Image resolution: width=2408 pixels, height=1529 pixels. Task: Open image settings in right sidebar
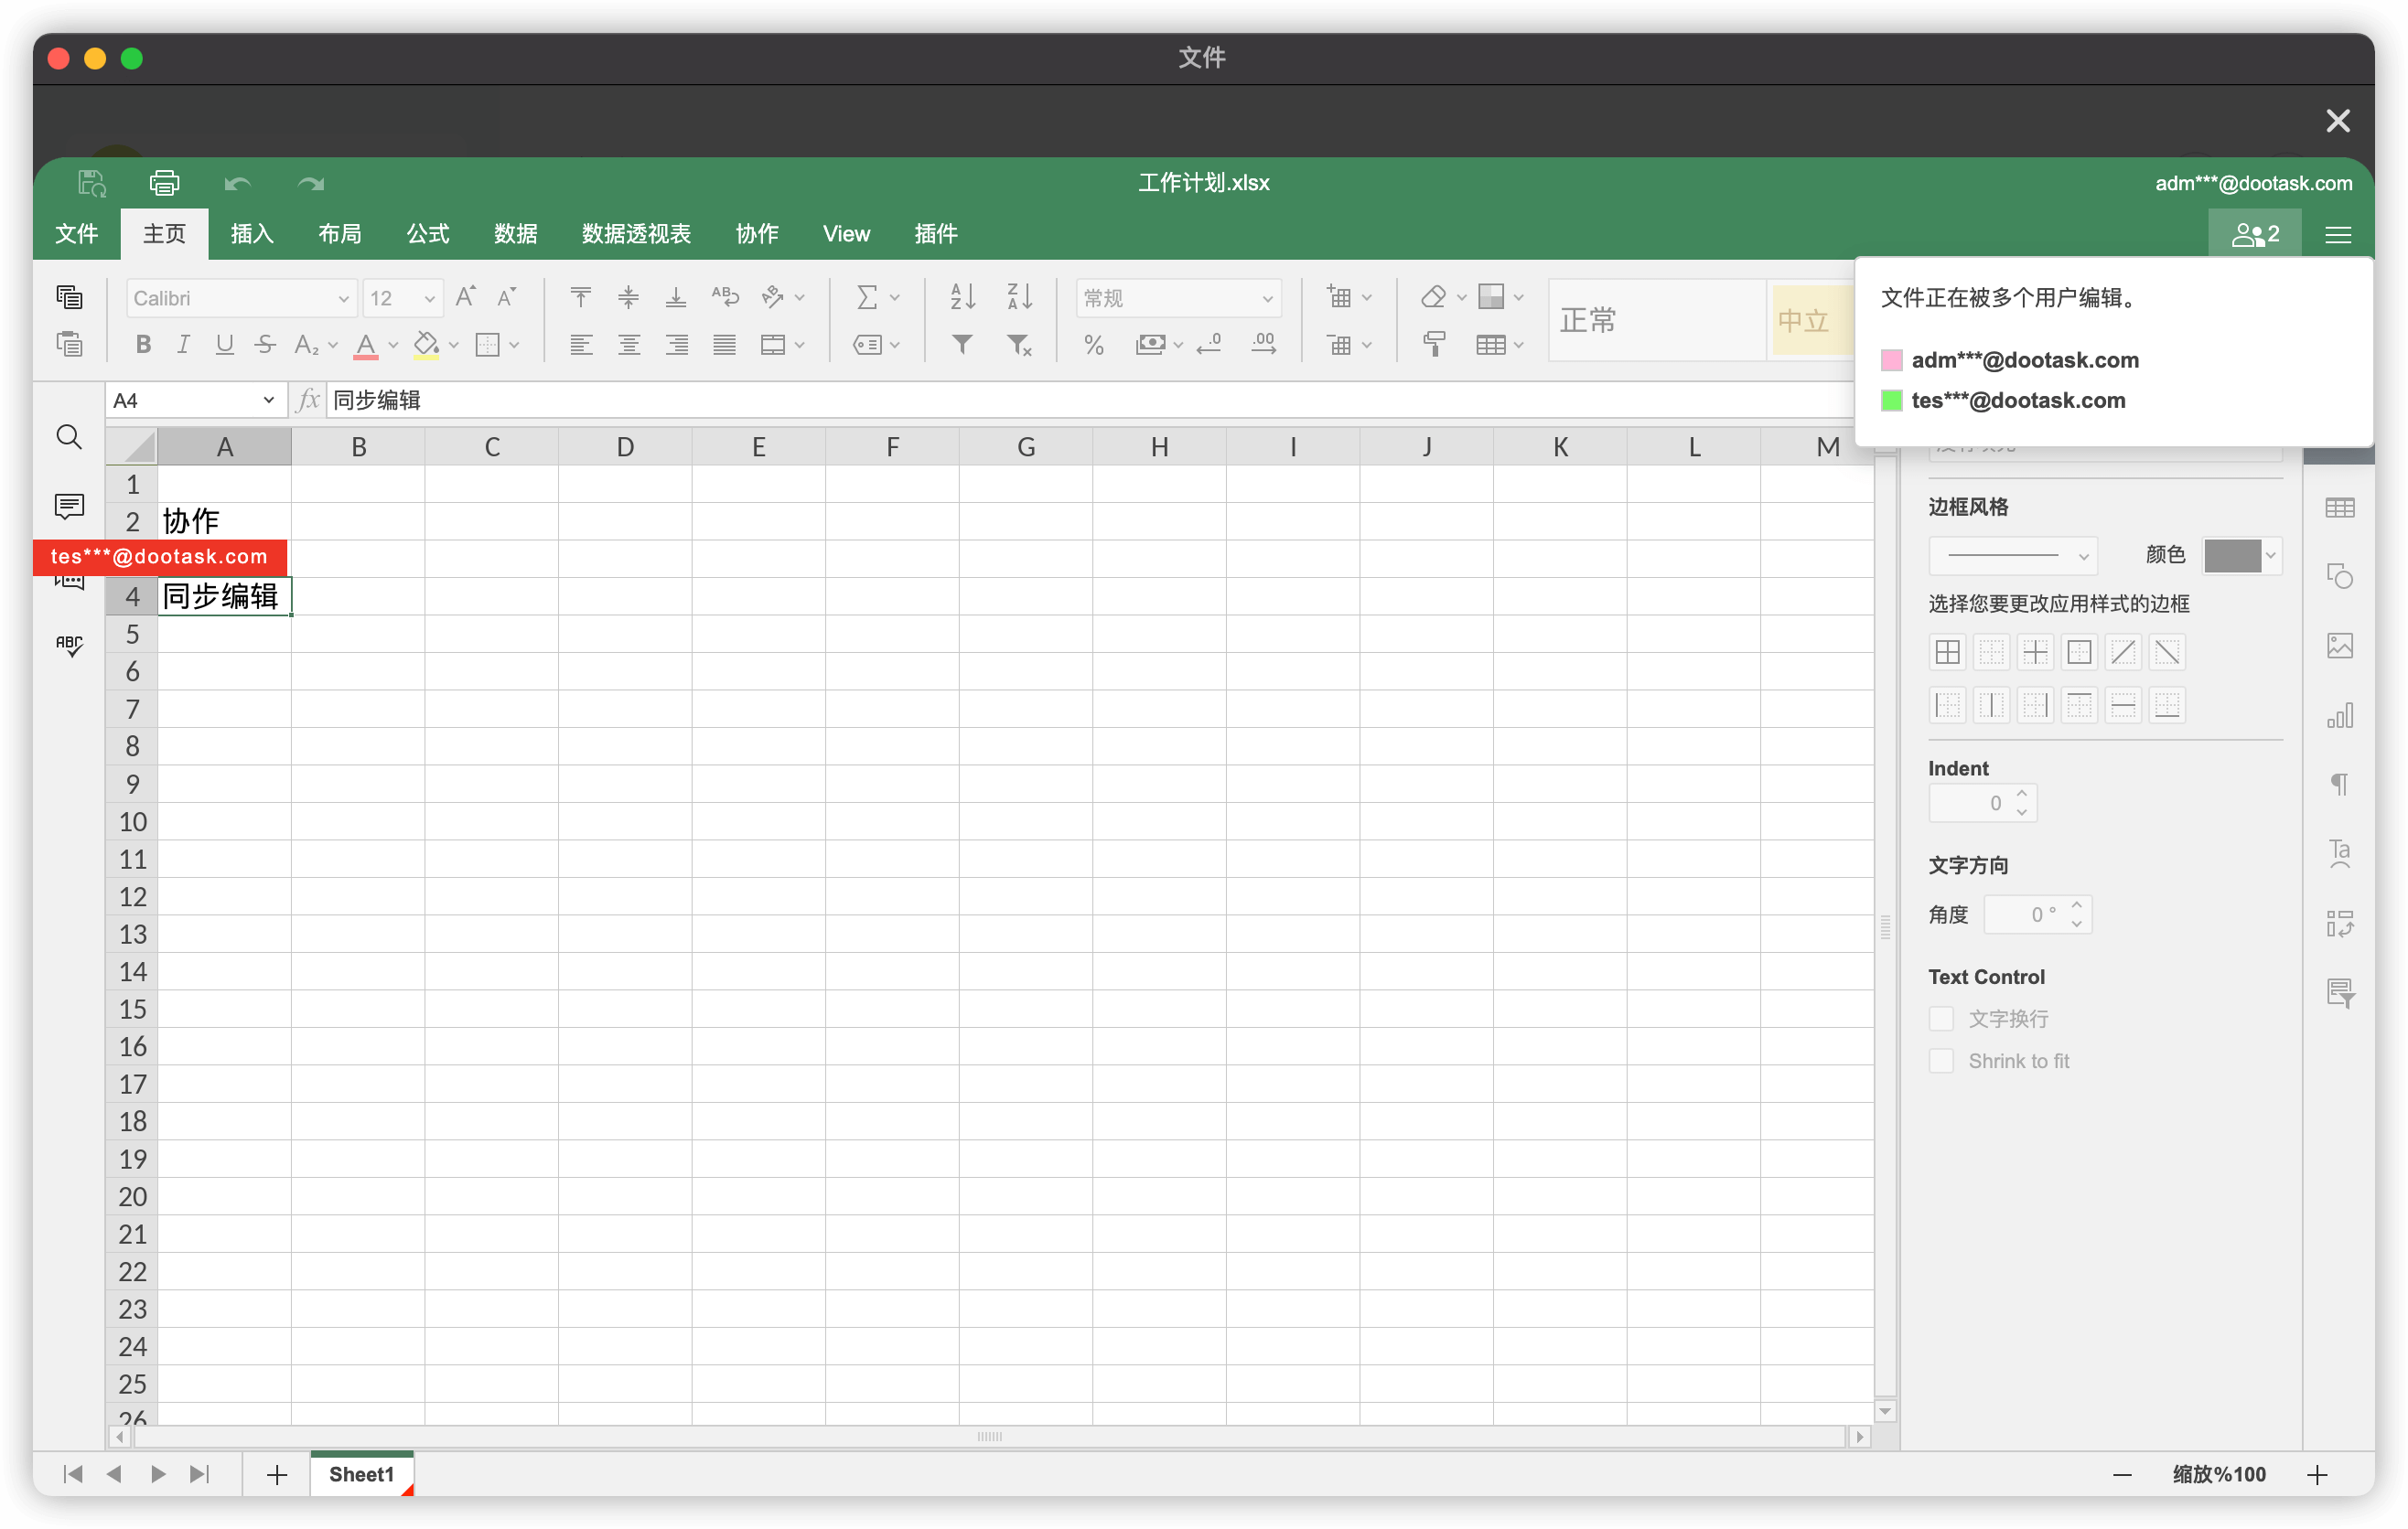pos(2340,646)
